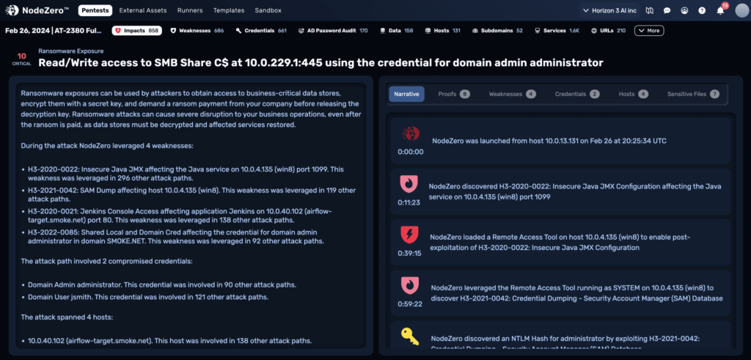The height and width of the screenshot is (360, 751).
Task: Select the Impacts 858 filter
Action: (x=137, y=31)
